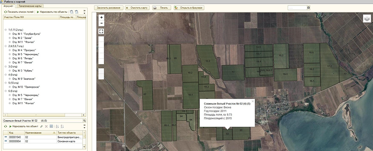Viewport: 373px width, 151px height.
Task: Select geo object row with code 000001540
Action: click(x=14, y=137)
